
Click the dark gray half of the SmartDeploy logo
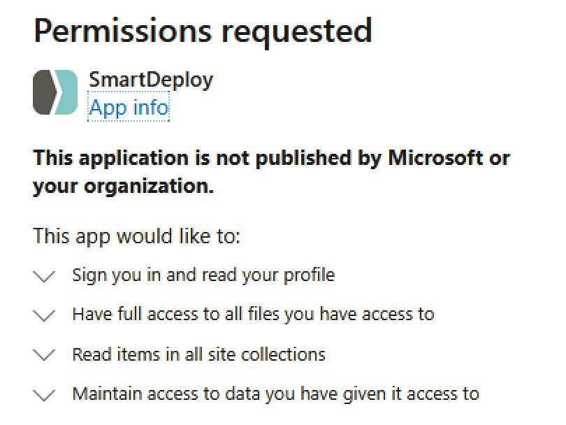(x=45, y=92)
